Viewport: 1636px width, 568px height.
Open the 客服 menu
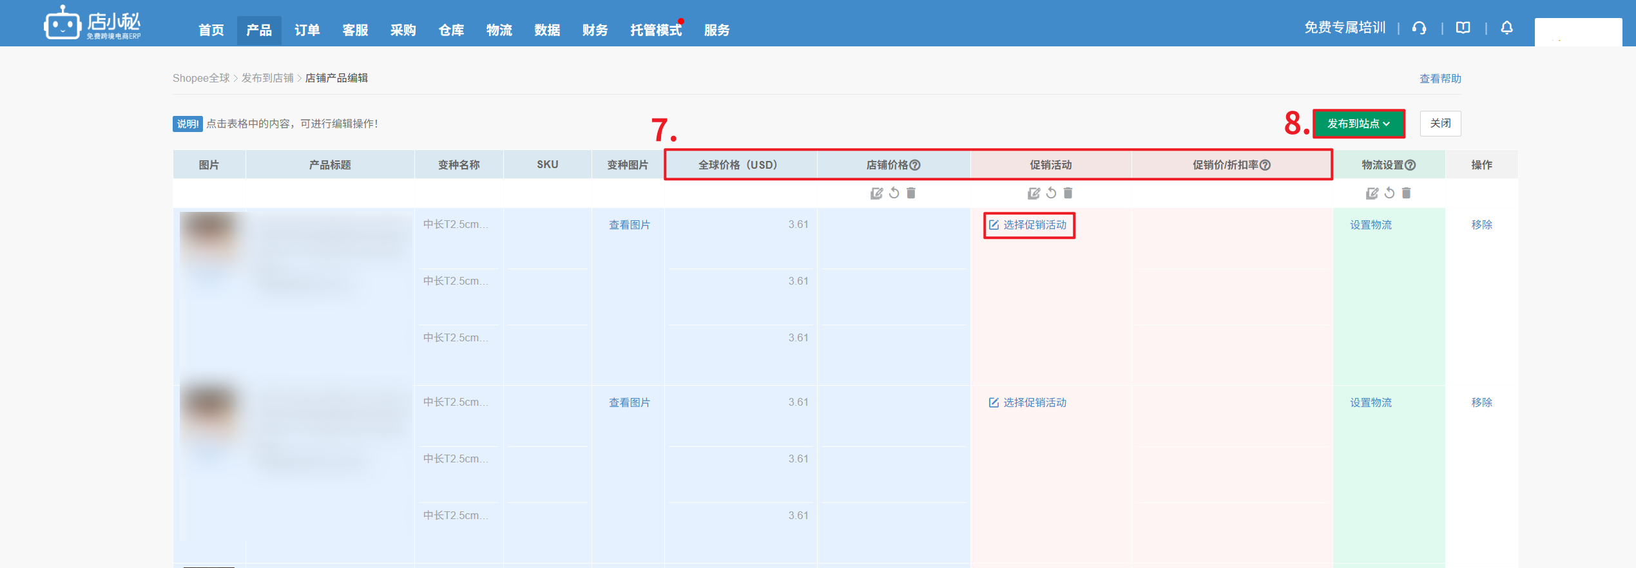pyautogui.click(x=355, y=30)
